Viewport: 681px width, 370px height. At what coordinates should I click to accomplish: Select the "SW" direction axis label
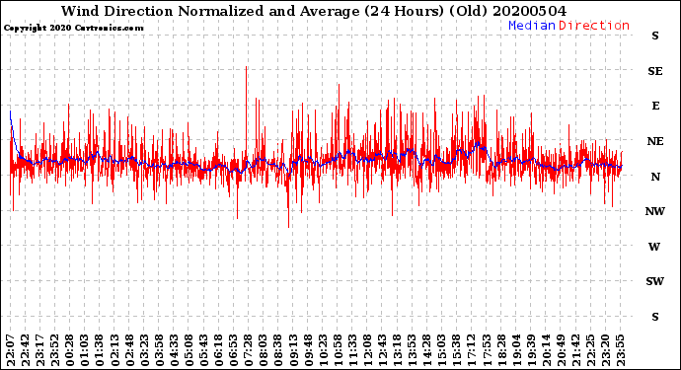point(655,282)
